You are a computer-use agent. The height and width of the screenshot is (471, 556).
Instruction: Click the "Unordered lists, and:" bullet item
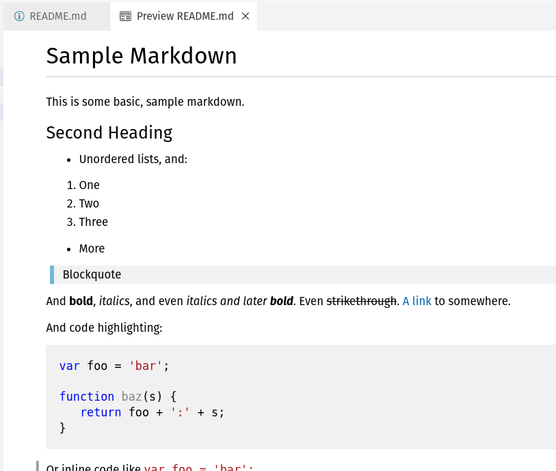133,159
